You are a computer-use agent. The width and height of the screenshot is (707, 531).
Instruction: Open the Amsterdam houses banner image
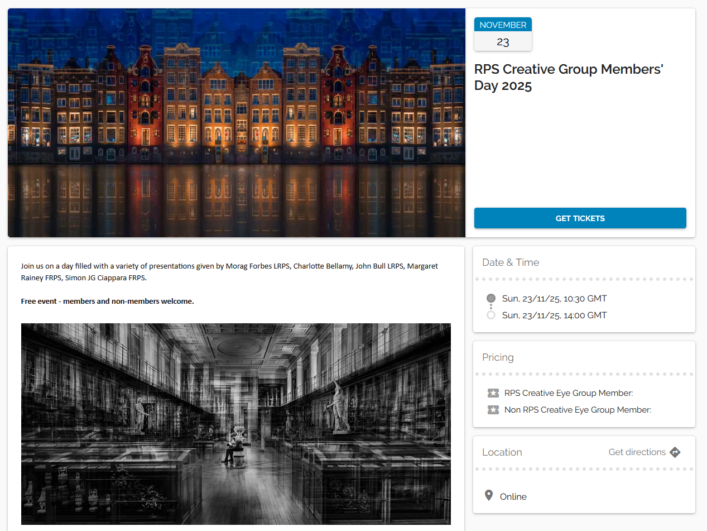click(237, 123)
